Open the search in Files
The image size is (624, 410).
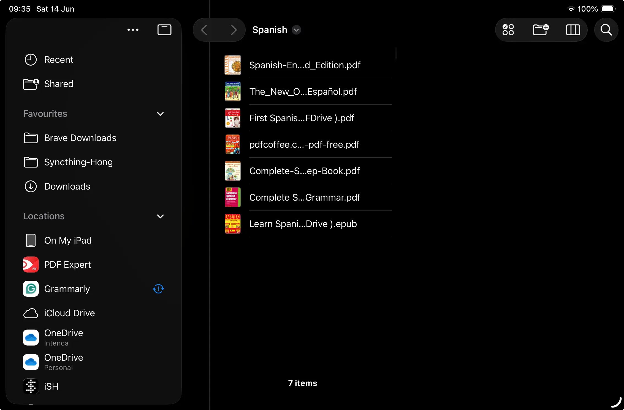point(606,30)
